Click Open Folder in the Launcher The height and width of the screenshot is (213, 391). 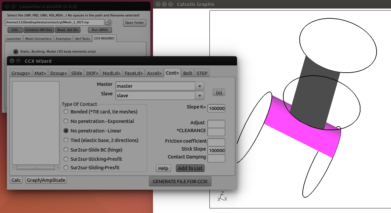pos(134,23)
